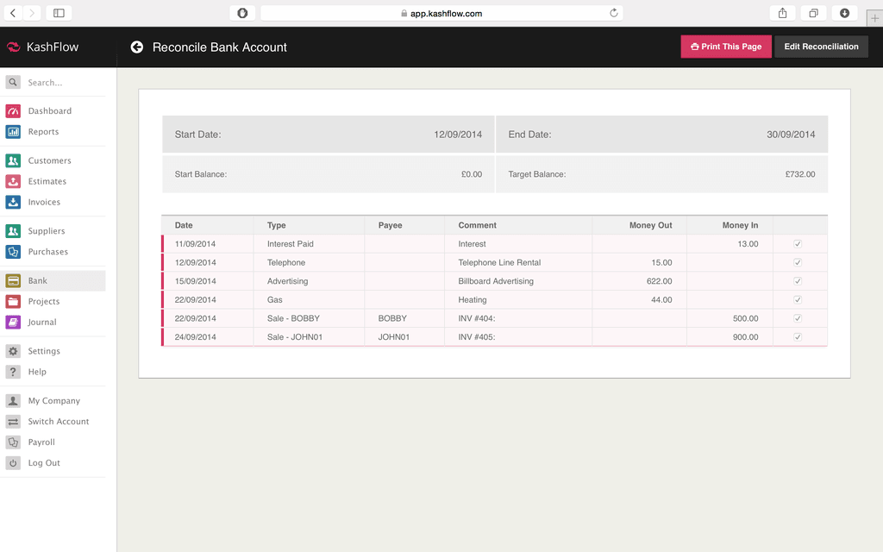Click the Safari share icon
The image size is (883, 552).
tap(782, 13)
